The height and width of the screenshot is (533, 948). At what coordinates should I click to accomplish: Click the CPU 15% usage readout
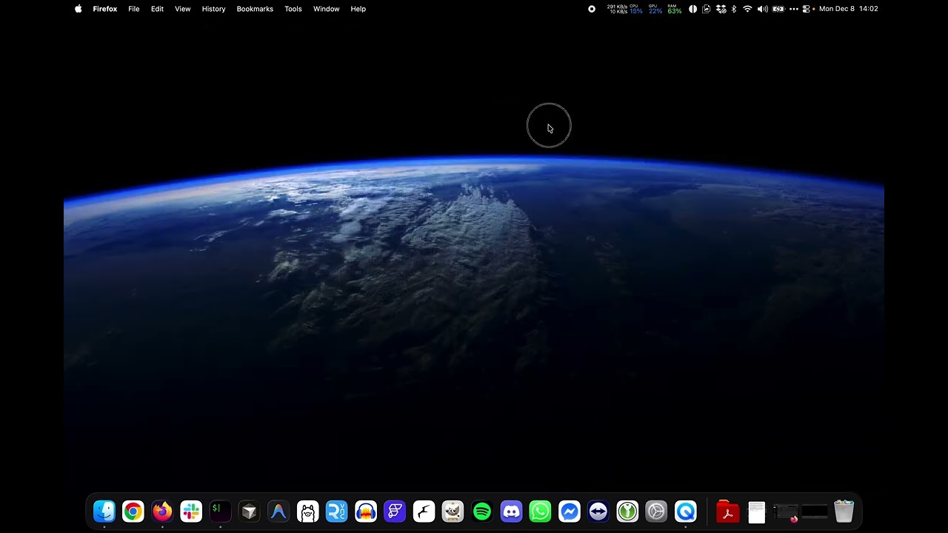pos(635,9)
